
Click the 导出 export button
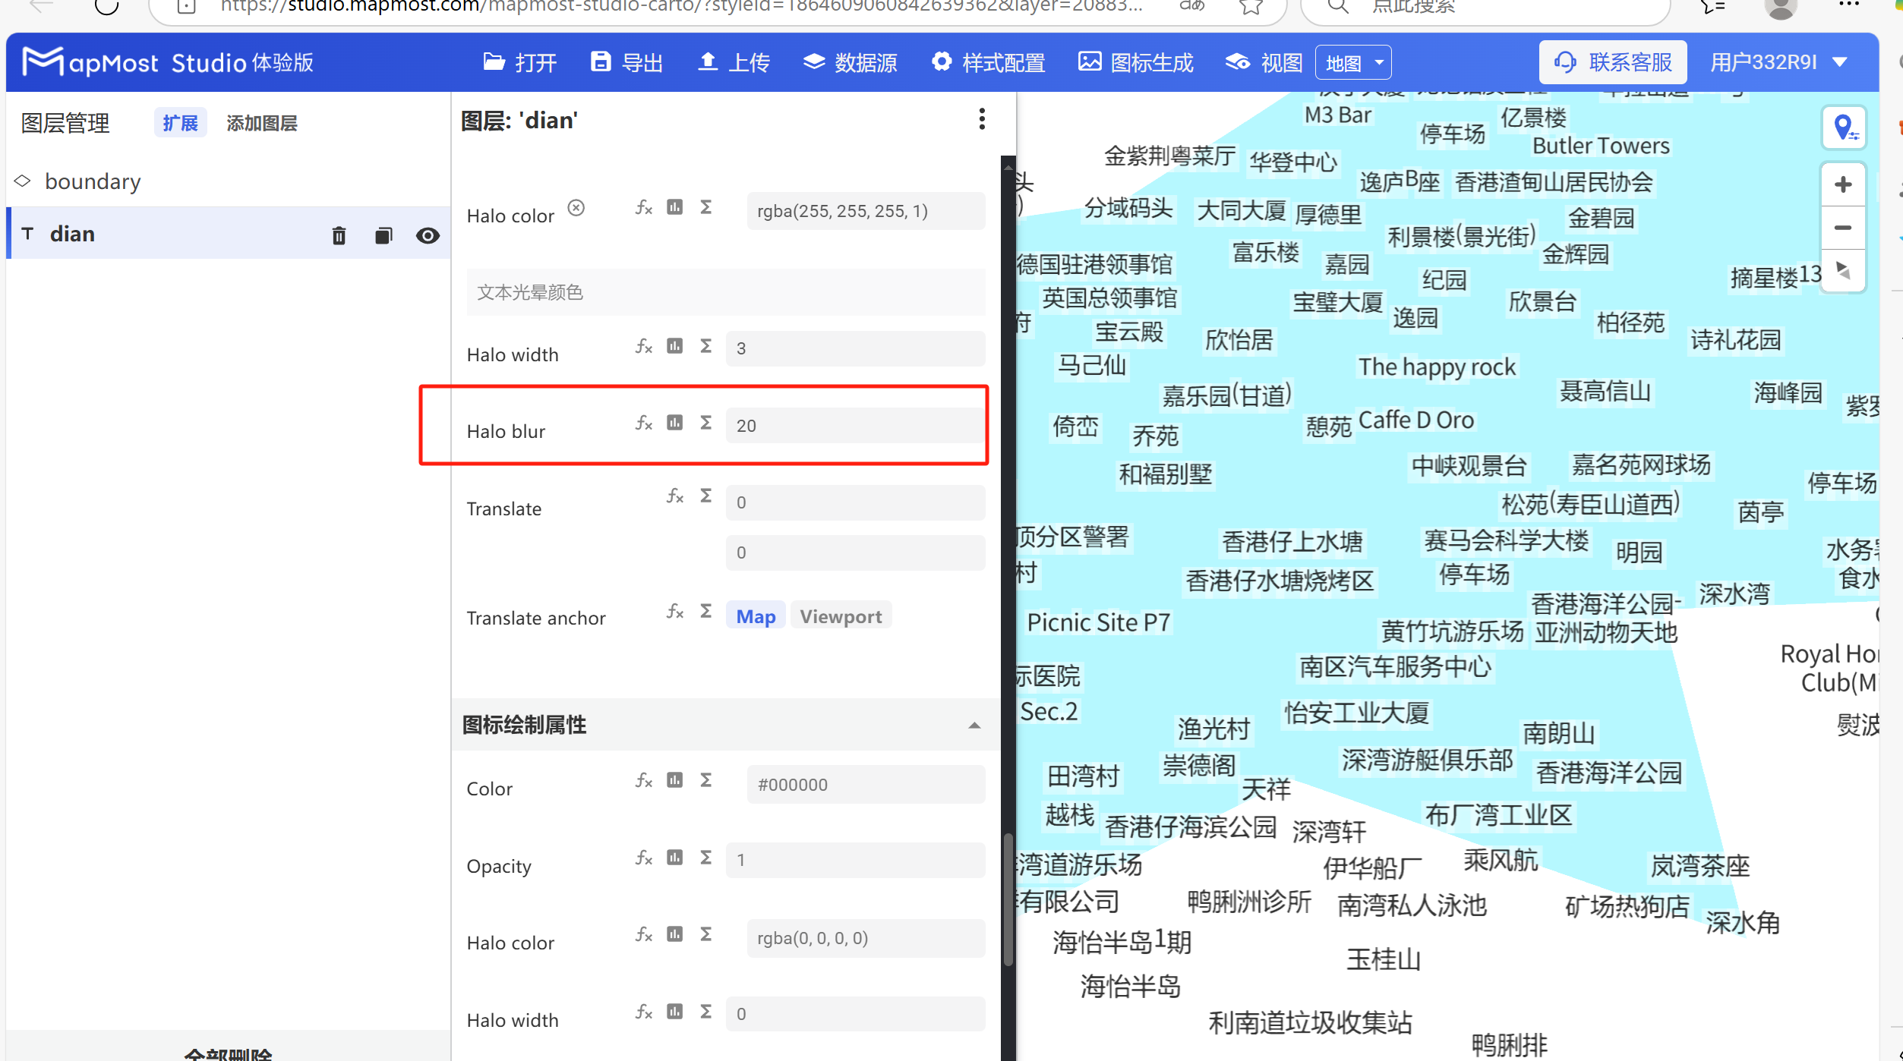[x=625, y=61]
